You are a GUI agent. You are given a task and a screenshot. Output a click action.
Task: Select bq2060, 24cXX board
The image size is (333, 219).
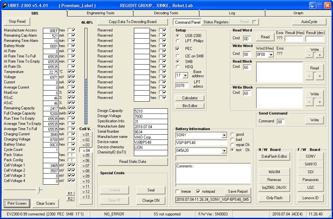pyautogui.click(x=275, y=188)
